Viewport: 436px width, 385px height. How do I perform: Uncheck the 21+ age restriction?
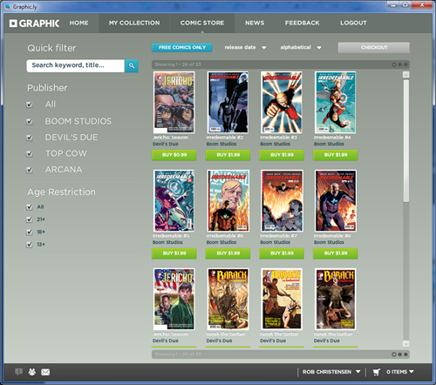point(30,220)
